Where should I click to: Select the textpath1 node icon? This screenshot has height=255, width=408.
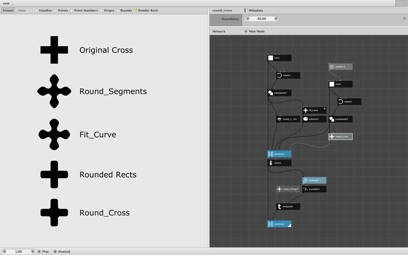pyautogui.click(x=279, y=206)
